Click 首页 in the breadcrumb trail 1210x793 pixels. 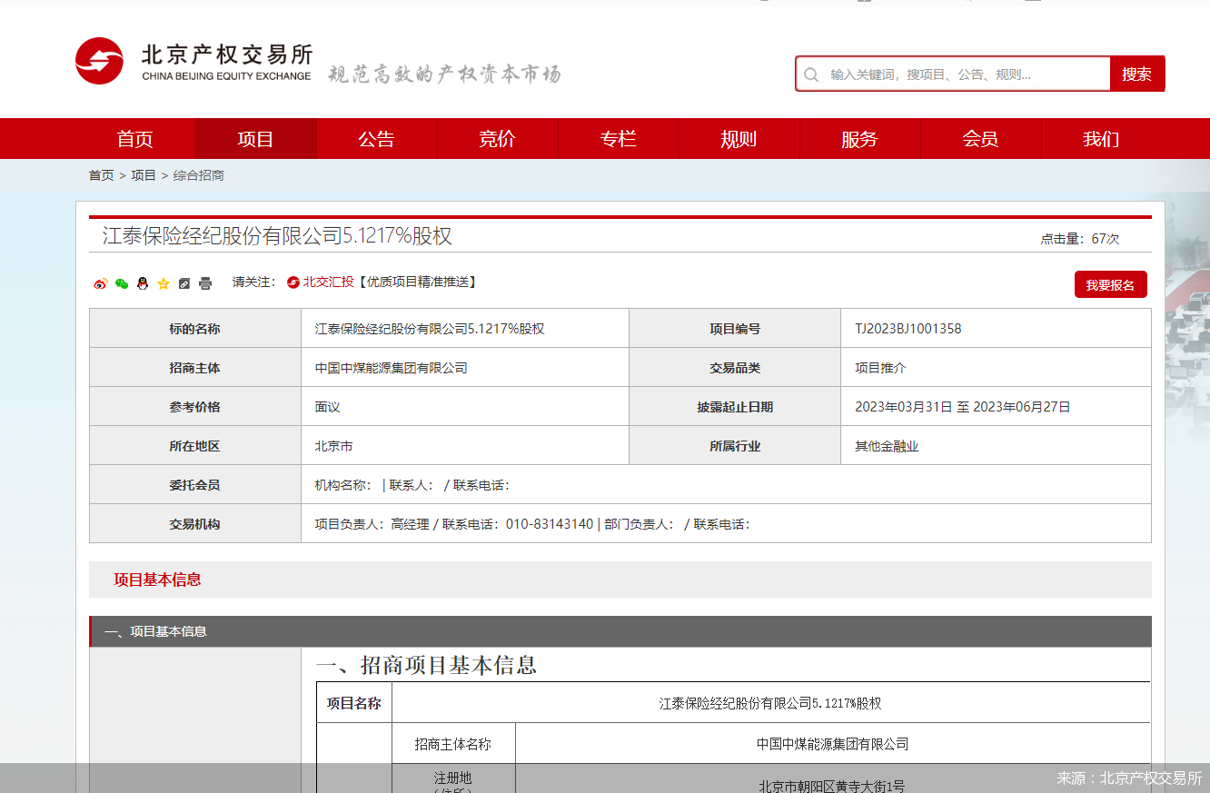tap(102, 174)
